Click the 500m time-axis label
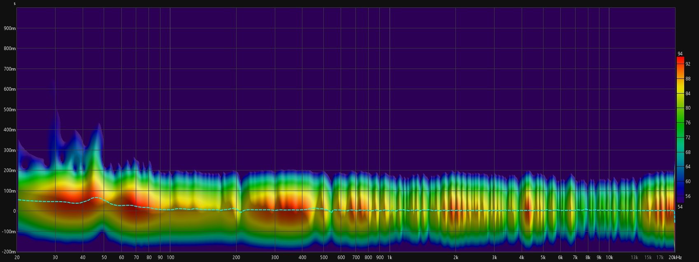The image size is (699, 262). coord(10,110)
